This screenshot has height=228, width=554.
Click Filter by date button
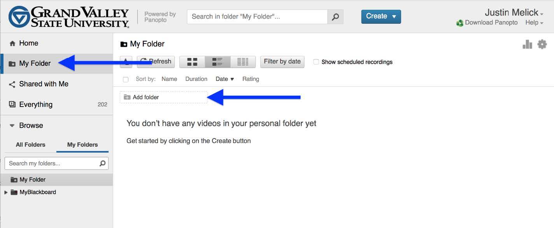pyautogui.click(x=282, y=61)
